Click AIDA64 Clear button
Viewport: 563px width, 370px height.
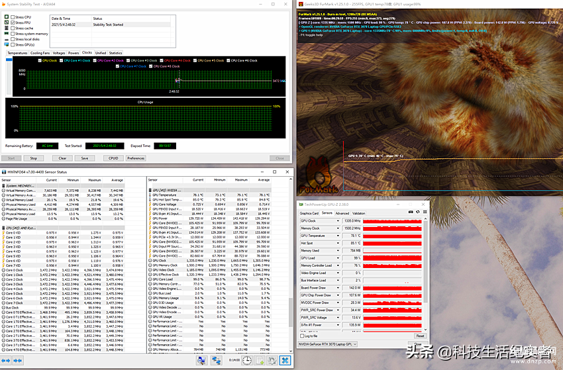62,158
